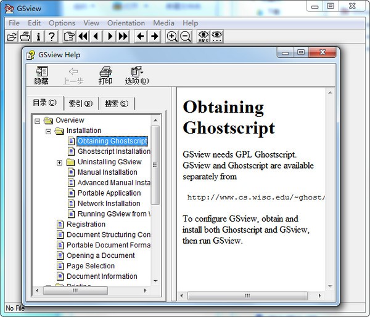Click the Open file icon in GSview toolbar
This screenshot has width=370, height=317.
pos(11,37)
